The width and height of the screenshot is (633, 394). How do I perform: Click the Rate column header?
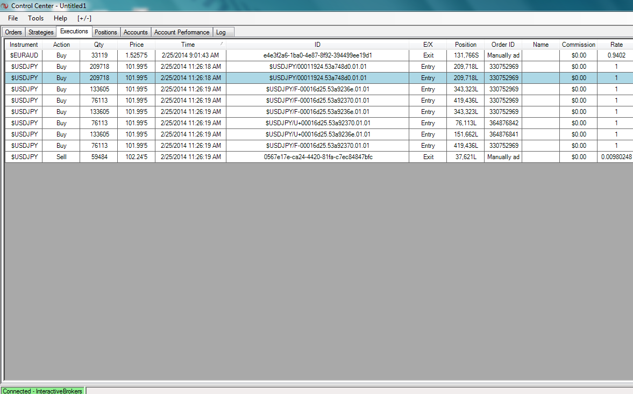[616, 45]
